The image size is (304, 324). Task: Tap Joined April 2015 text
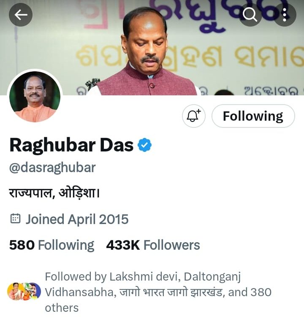click(77, 219)
